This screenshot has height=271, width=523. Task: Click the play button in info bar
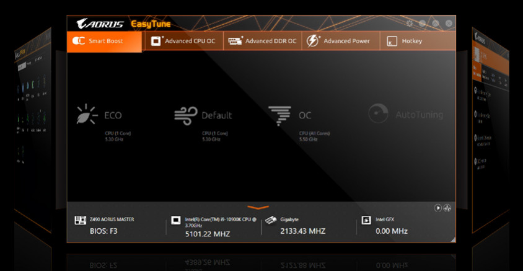coord(437,208)
